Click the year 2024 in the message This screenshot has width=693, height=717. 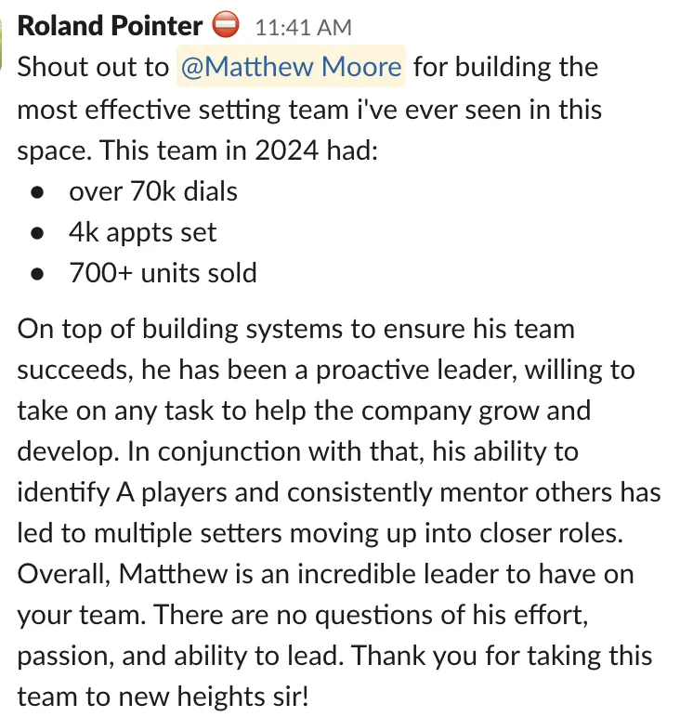pos(286,150)
